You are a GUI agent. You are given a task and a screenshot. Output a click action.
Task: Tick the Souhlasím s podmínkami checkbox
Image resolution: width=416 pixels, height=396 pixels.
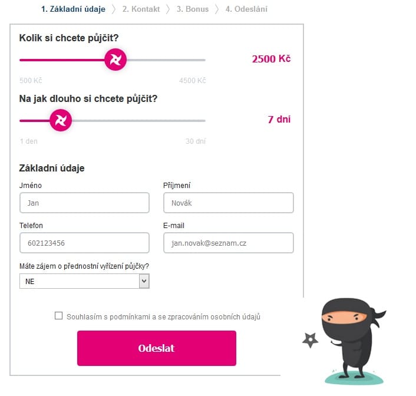point(58,316)
